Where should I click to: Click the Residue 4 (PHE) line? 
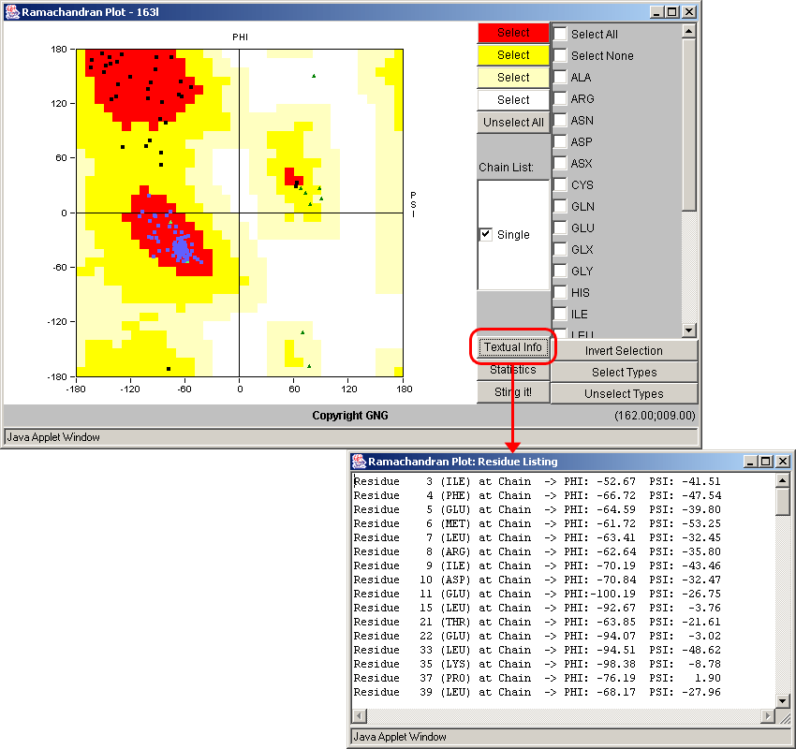pos(538,495)
